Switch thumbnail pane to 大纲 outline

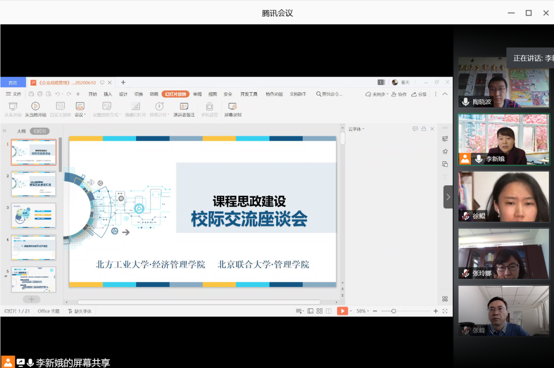click(21, 131)
